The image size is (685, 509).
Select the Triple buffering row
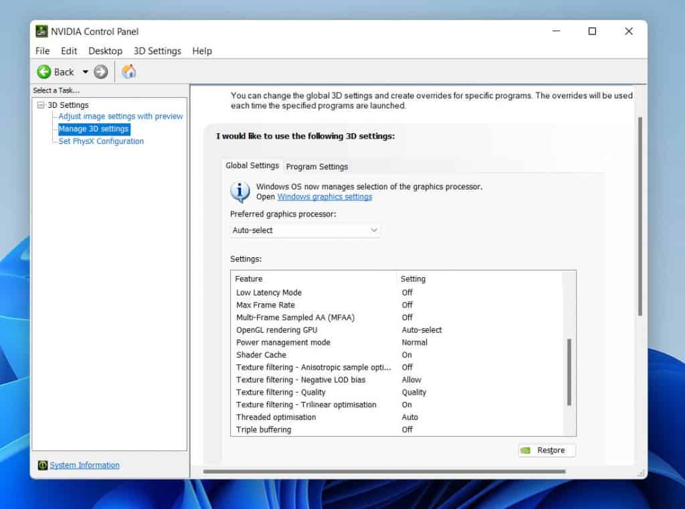(x=397, y=429)
